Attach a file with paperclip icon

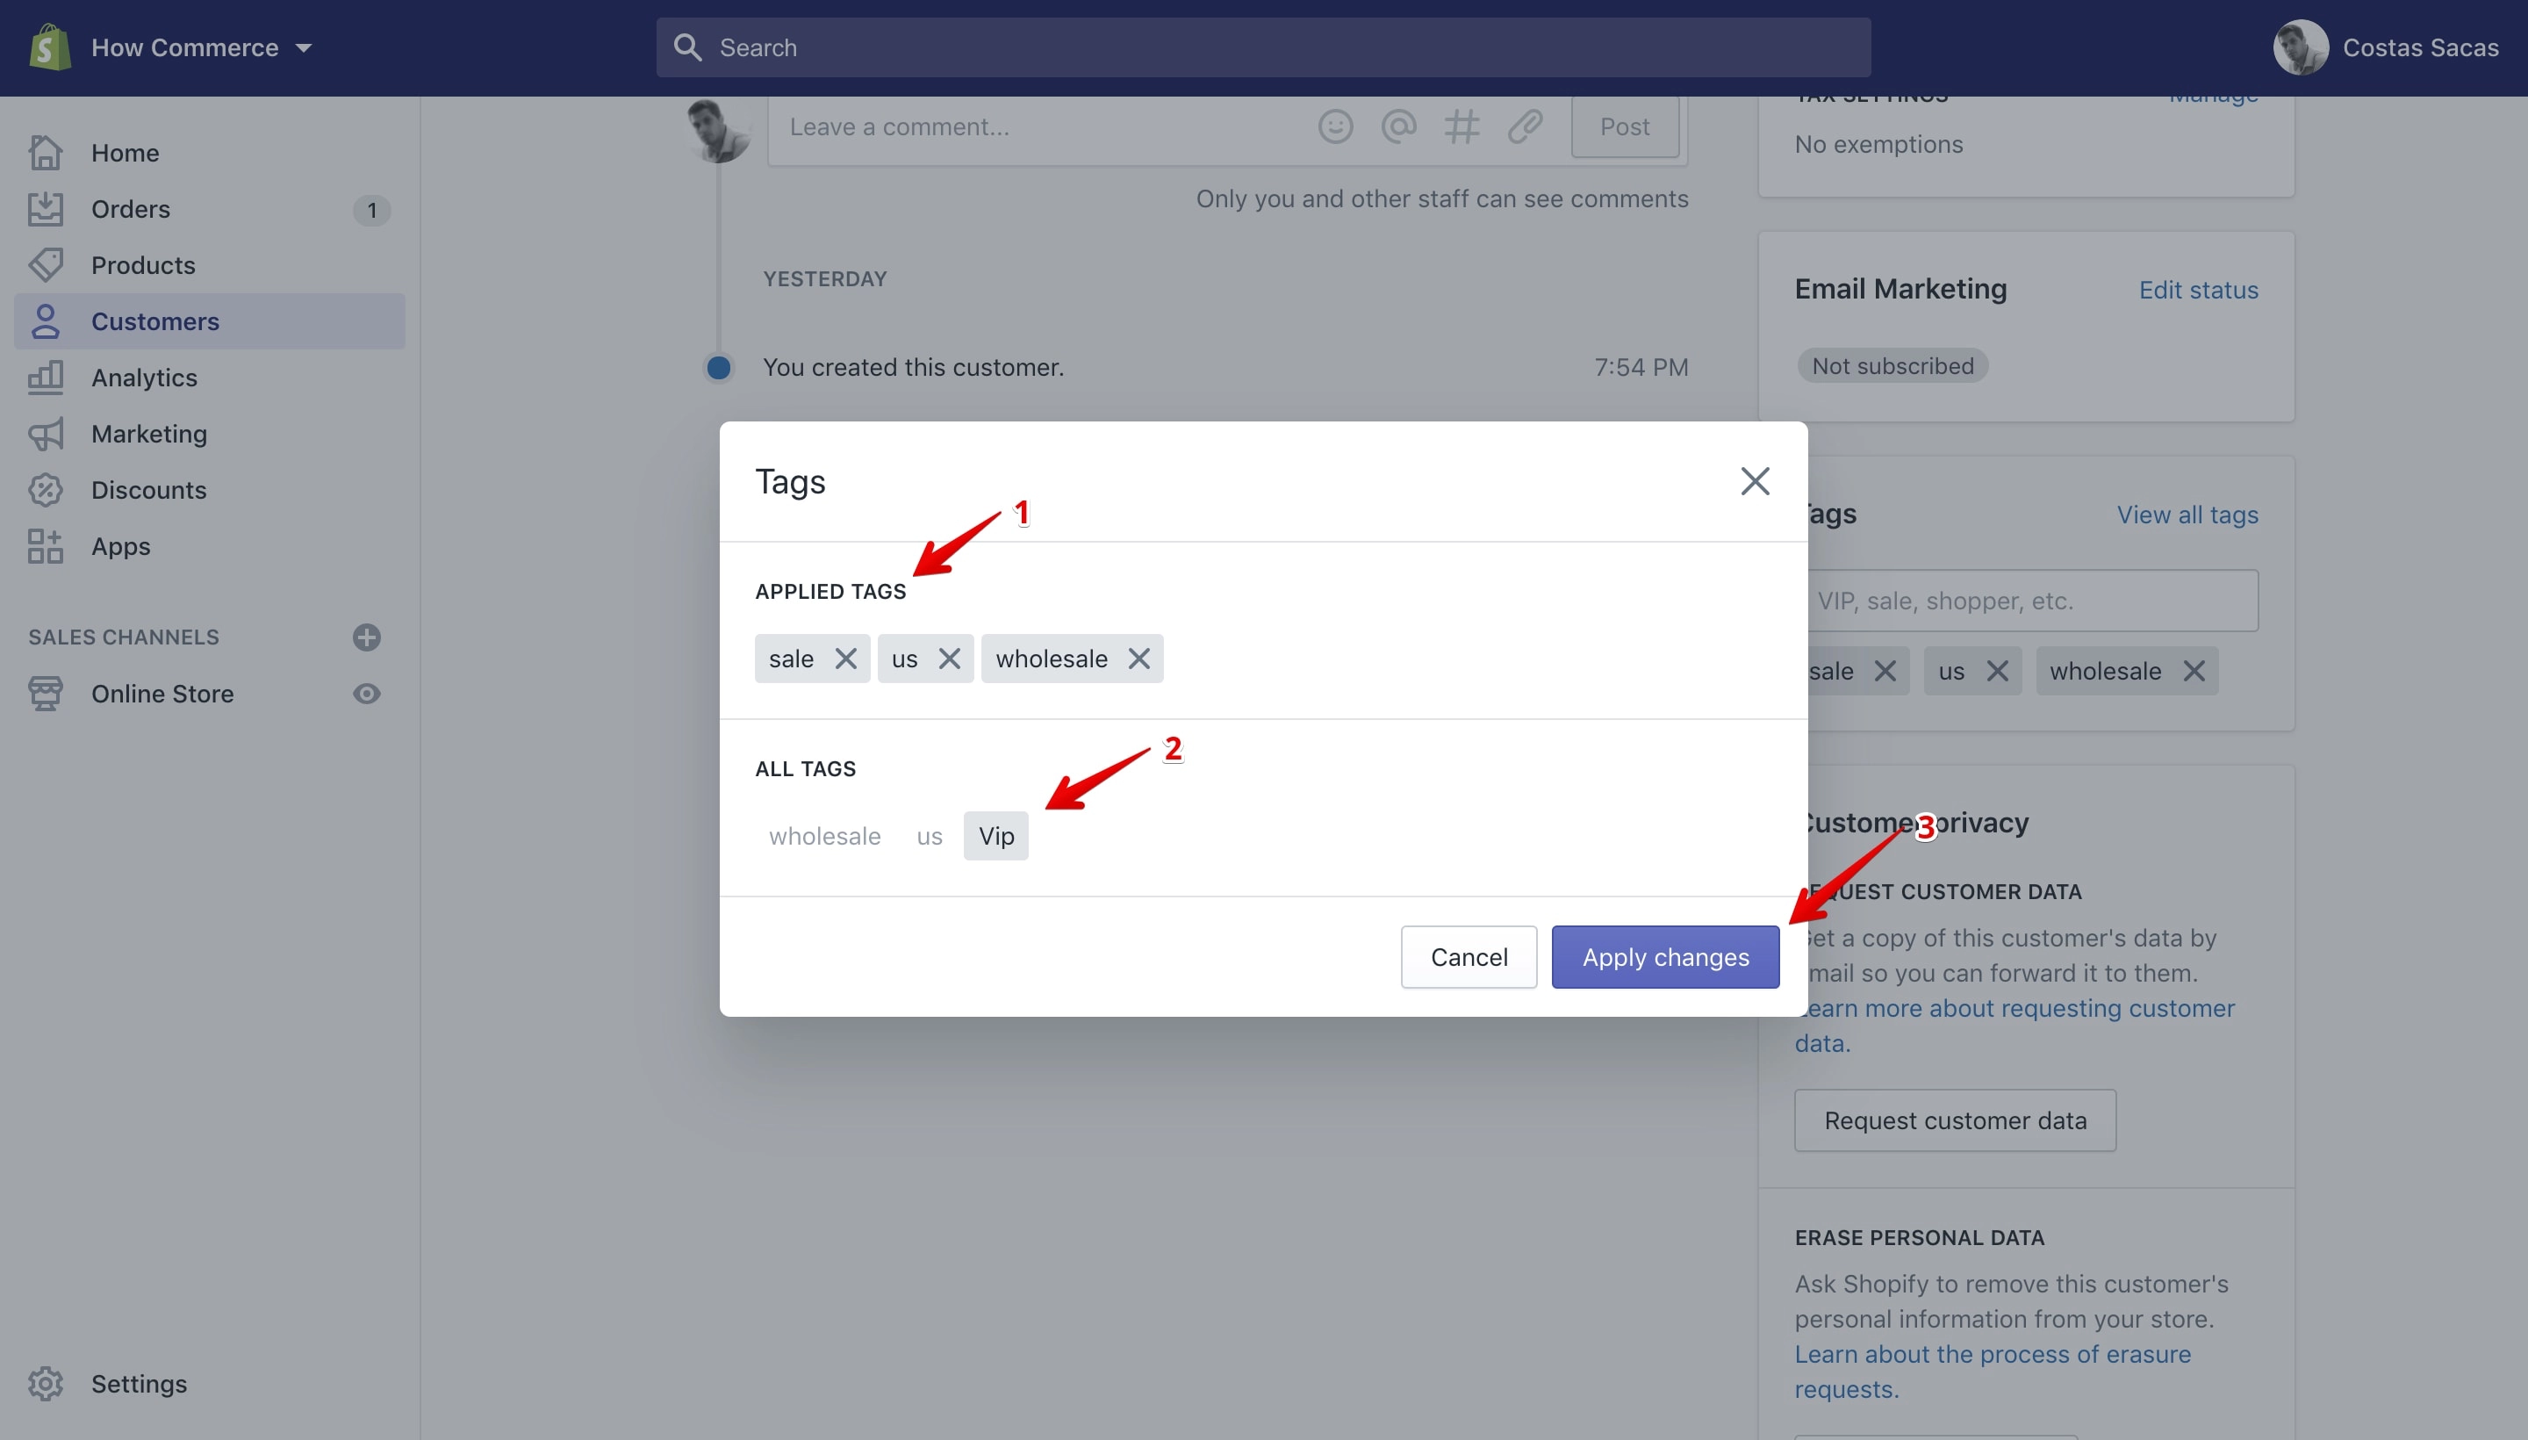point(1525,126)
